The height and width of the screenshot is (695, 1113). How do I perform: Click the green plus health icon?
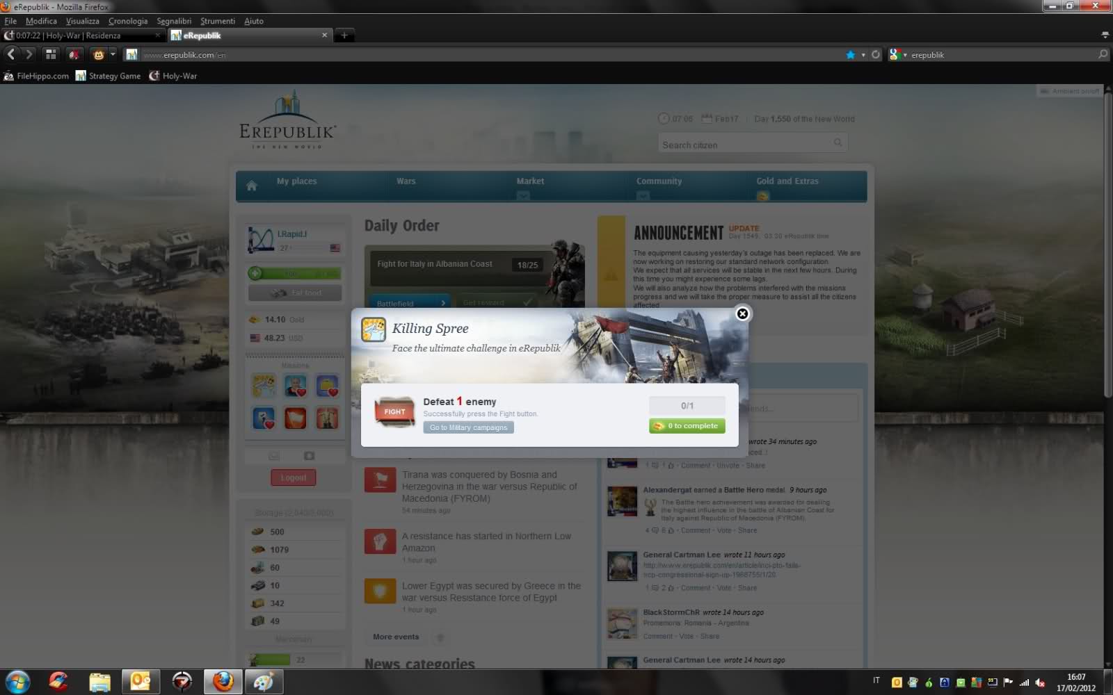coord(255,274)
